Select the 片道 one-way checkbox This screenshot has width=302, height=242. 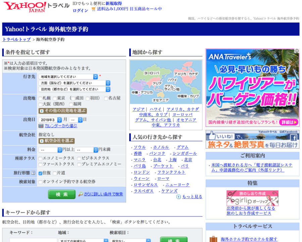55,173
